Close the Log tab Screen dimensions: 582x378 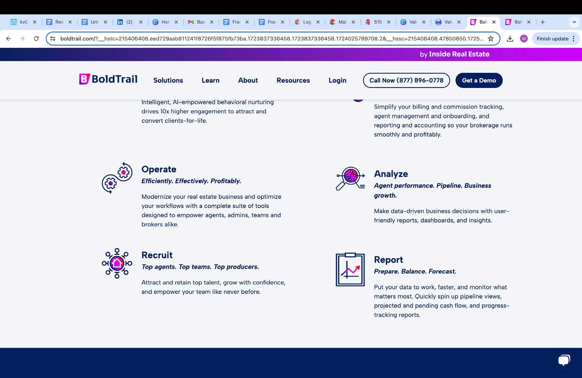point(318,22)
